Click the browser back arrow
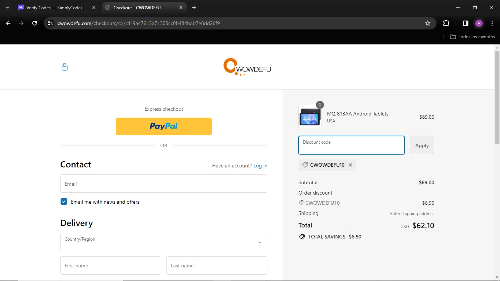This screenshot has height=281, width=500. tap(8, 23)
